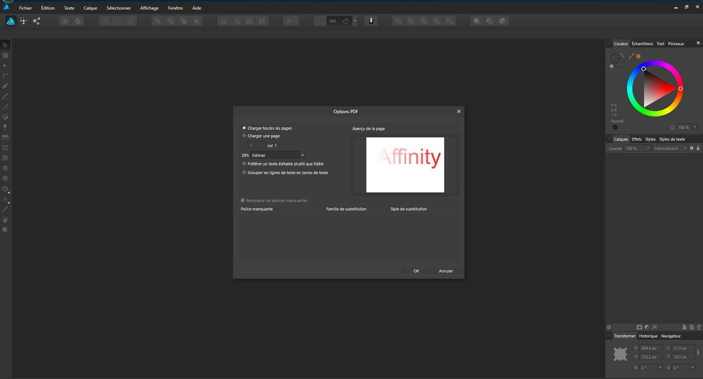Switch to the Historique tab
Screen dimensions: 703x379
click(x=648, y=336)
